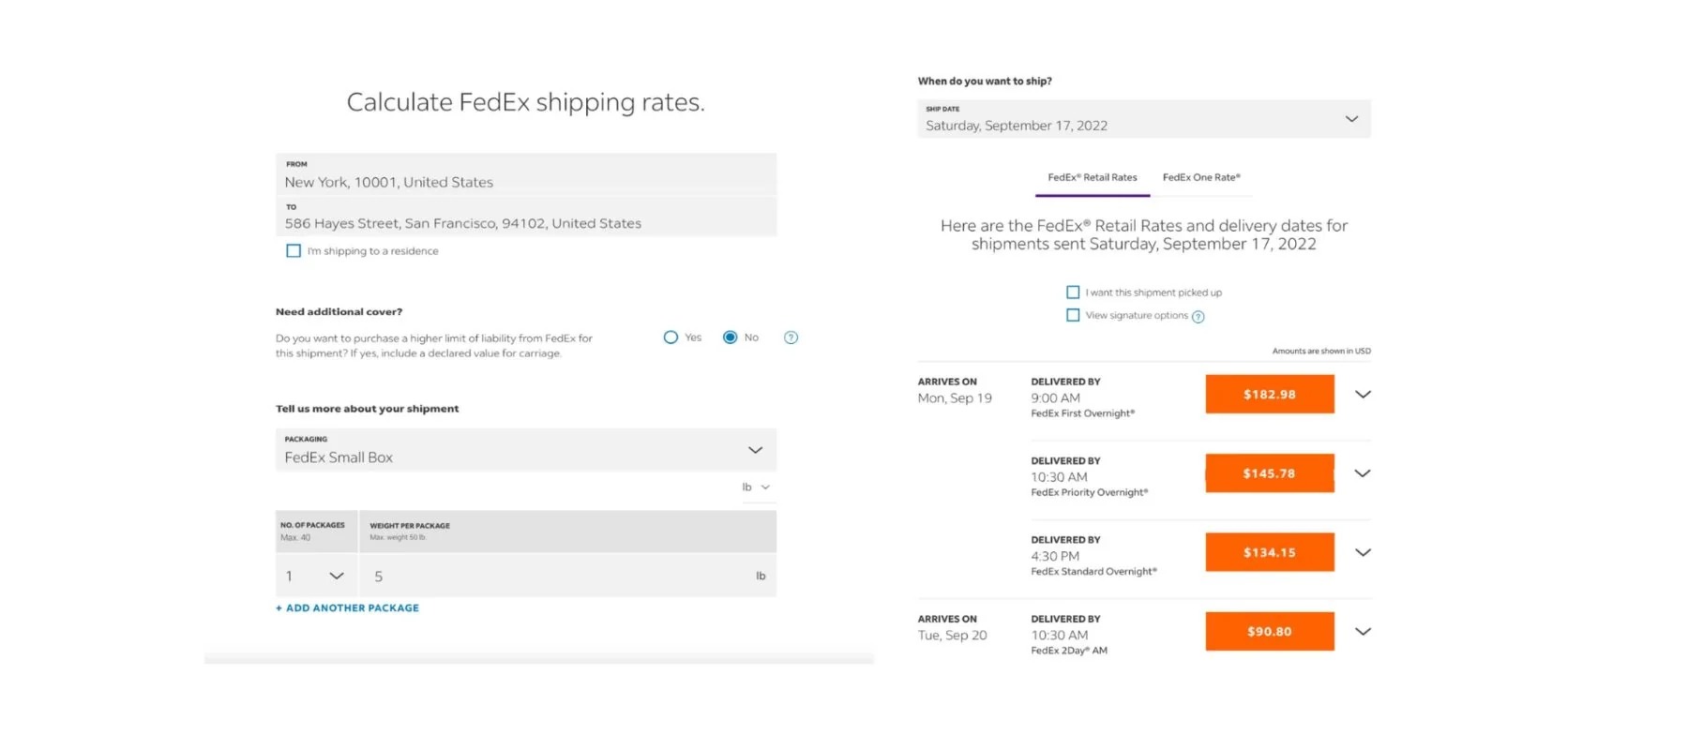This screenshot has width=1688, height=750.
Task: Choose the $134.15 Standard Overnight rate
Action: click(x=1270, y=552)
